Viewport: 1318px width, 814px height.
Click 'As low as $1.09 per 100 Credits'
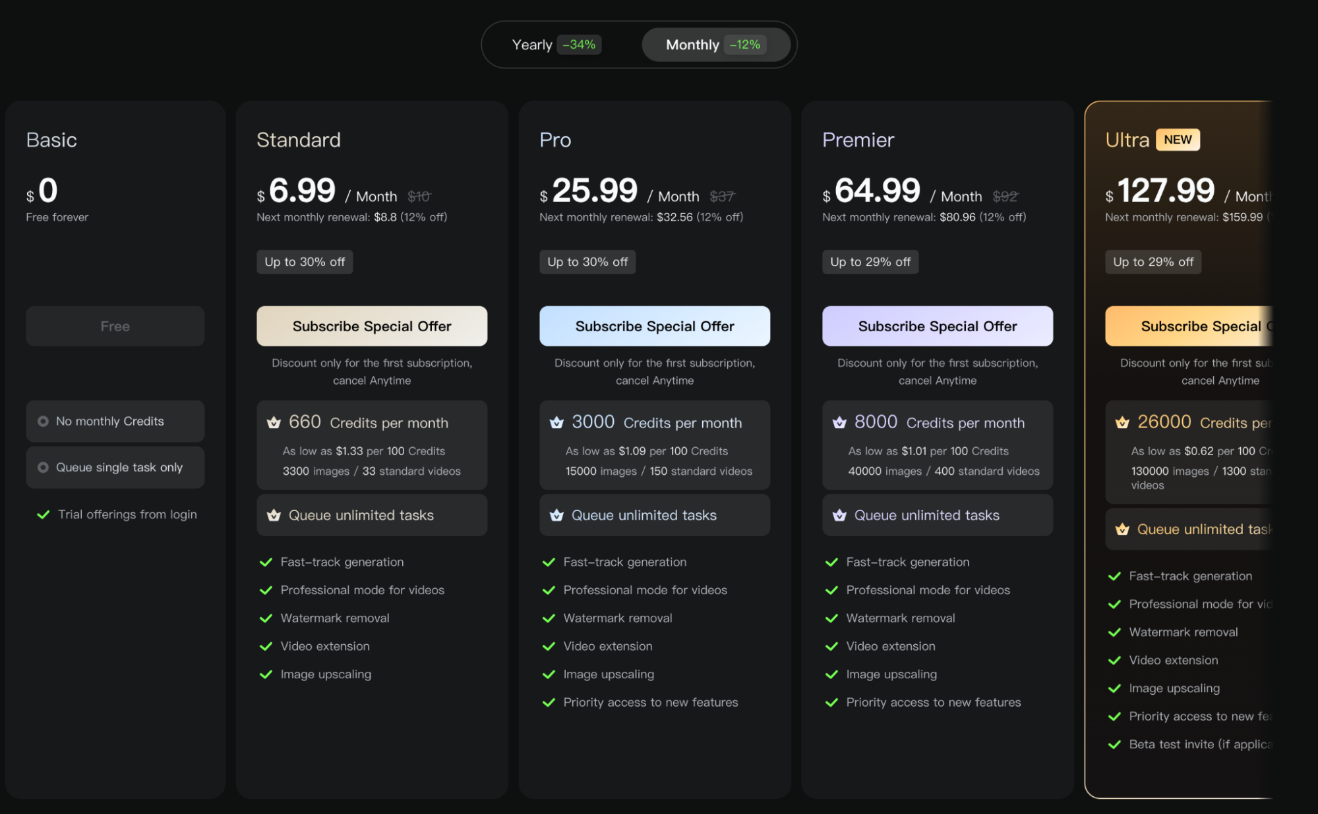point(647,451)
